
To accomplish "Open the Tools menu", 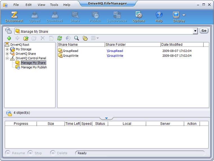I will 54,5.
